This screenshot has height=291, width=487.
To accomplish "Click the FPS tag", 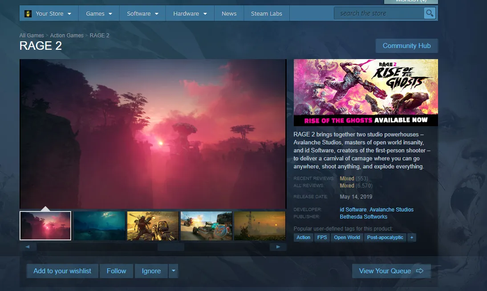I will click(322, 237).
